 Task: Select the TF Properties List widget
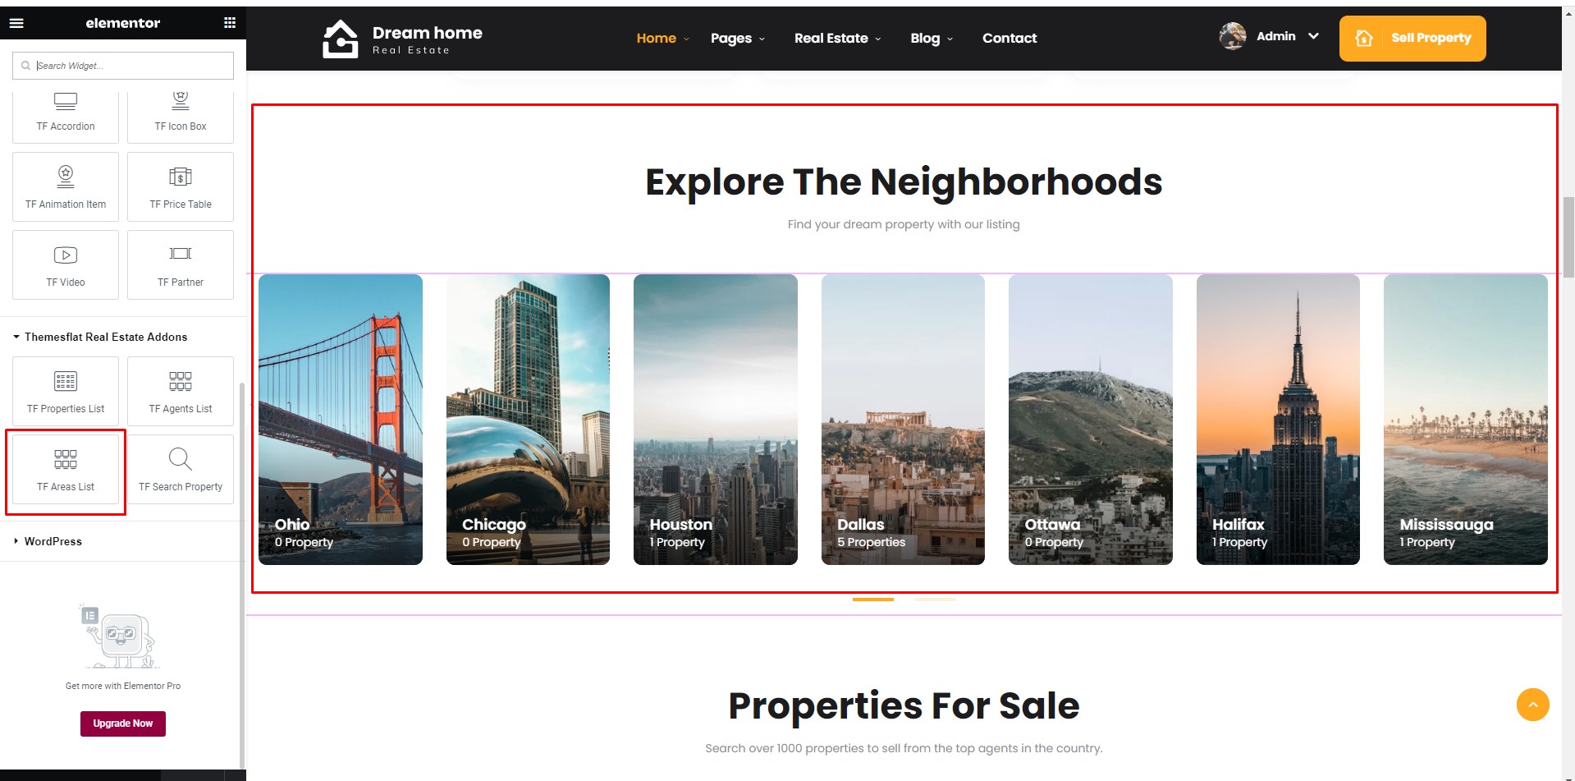click(x=66, y=392)
